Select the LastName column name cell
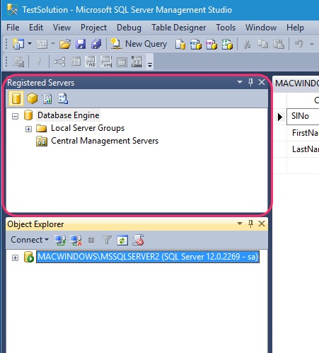The image size is (319, 353). (x=303, y=149)
